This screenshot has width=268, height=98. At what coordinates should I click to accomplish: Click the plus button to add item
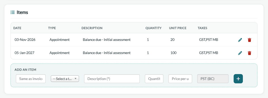(238, 79)
